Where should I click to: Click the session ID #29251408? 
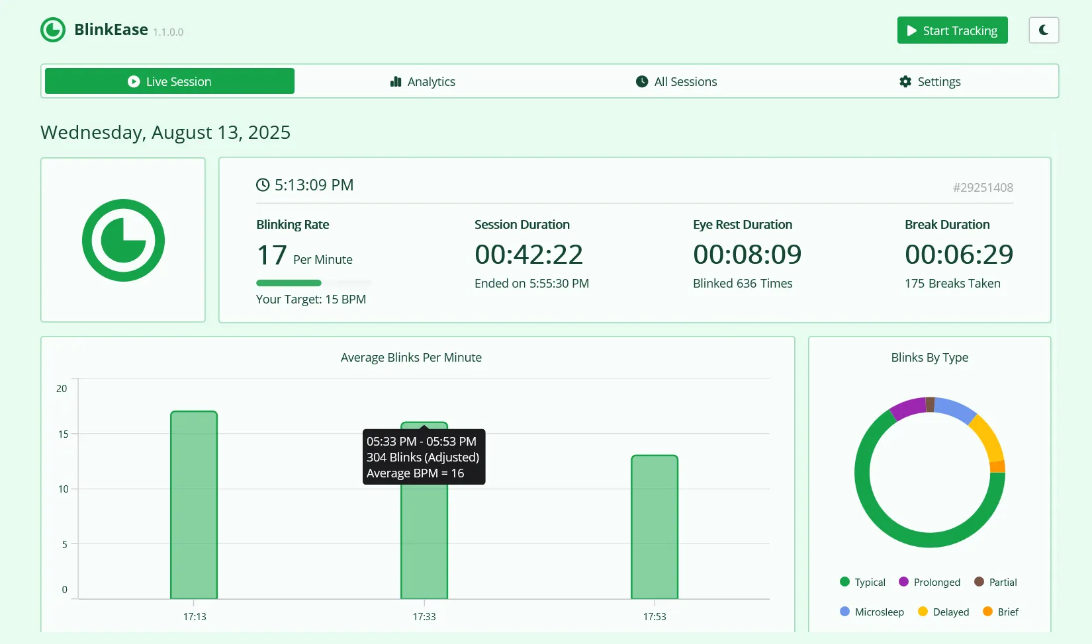[983, 188]
